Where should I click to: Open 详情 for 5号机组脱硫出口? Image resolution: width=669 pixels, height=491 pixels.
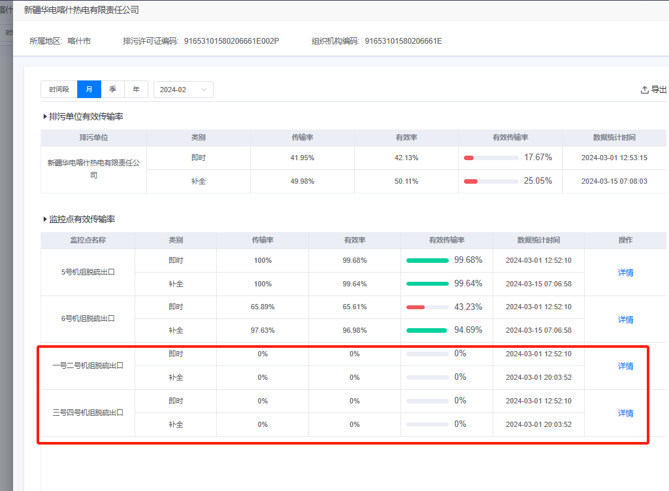[x=625, y=273]
